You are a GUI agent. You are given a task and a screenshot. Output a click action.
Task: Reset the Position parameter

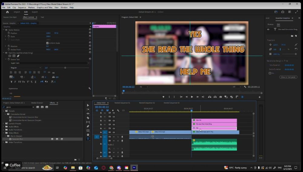[90, 33]
